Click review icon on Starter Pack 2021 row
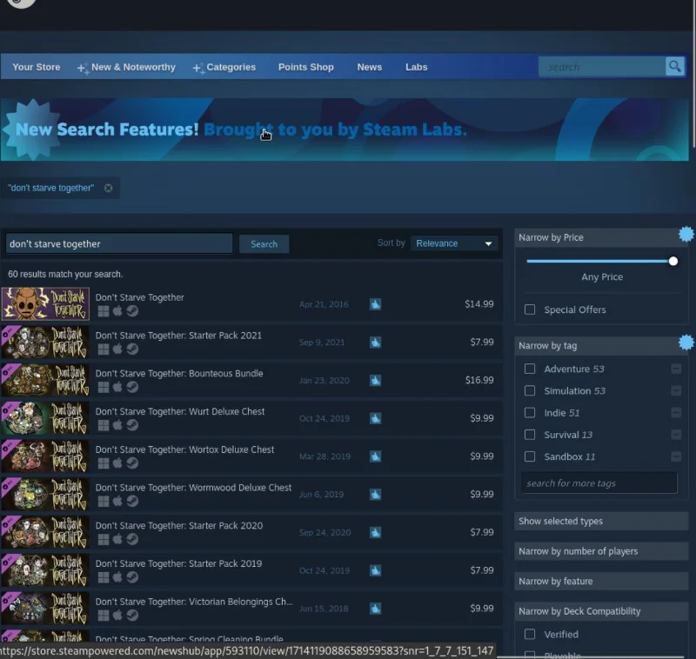The width and height of the screenshot is (696, 659). click(376, 343)
